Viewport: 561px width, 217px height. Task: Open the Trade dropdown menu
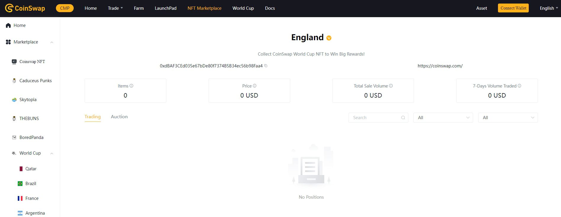point(115,8)
